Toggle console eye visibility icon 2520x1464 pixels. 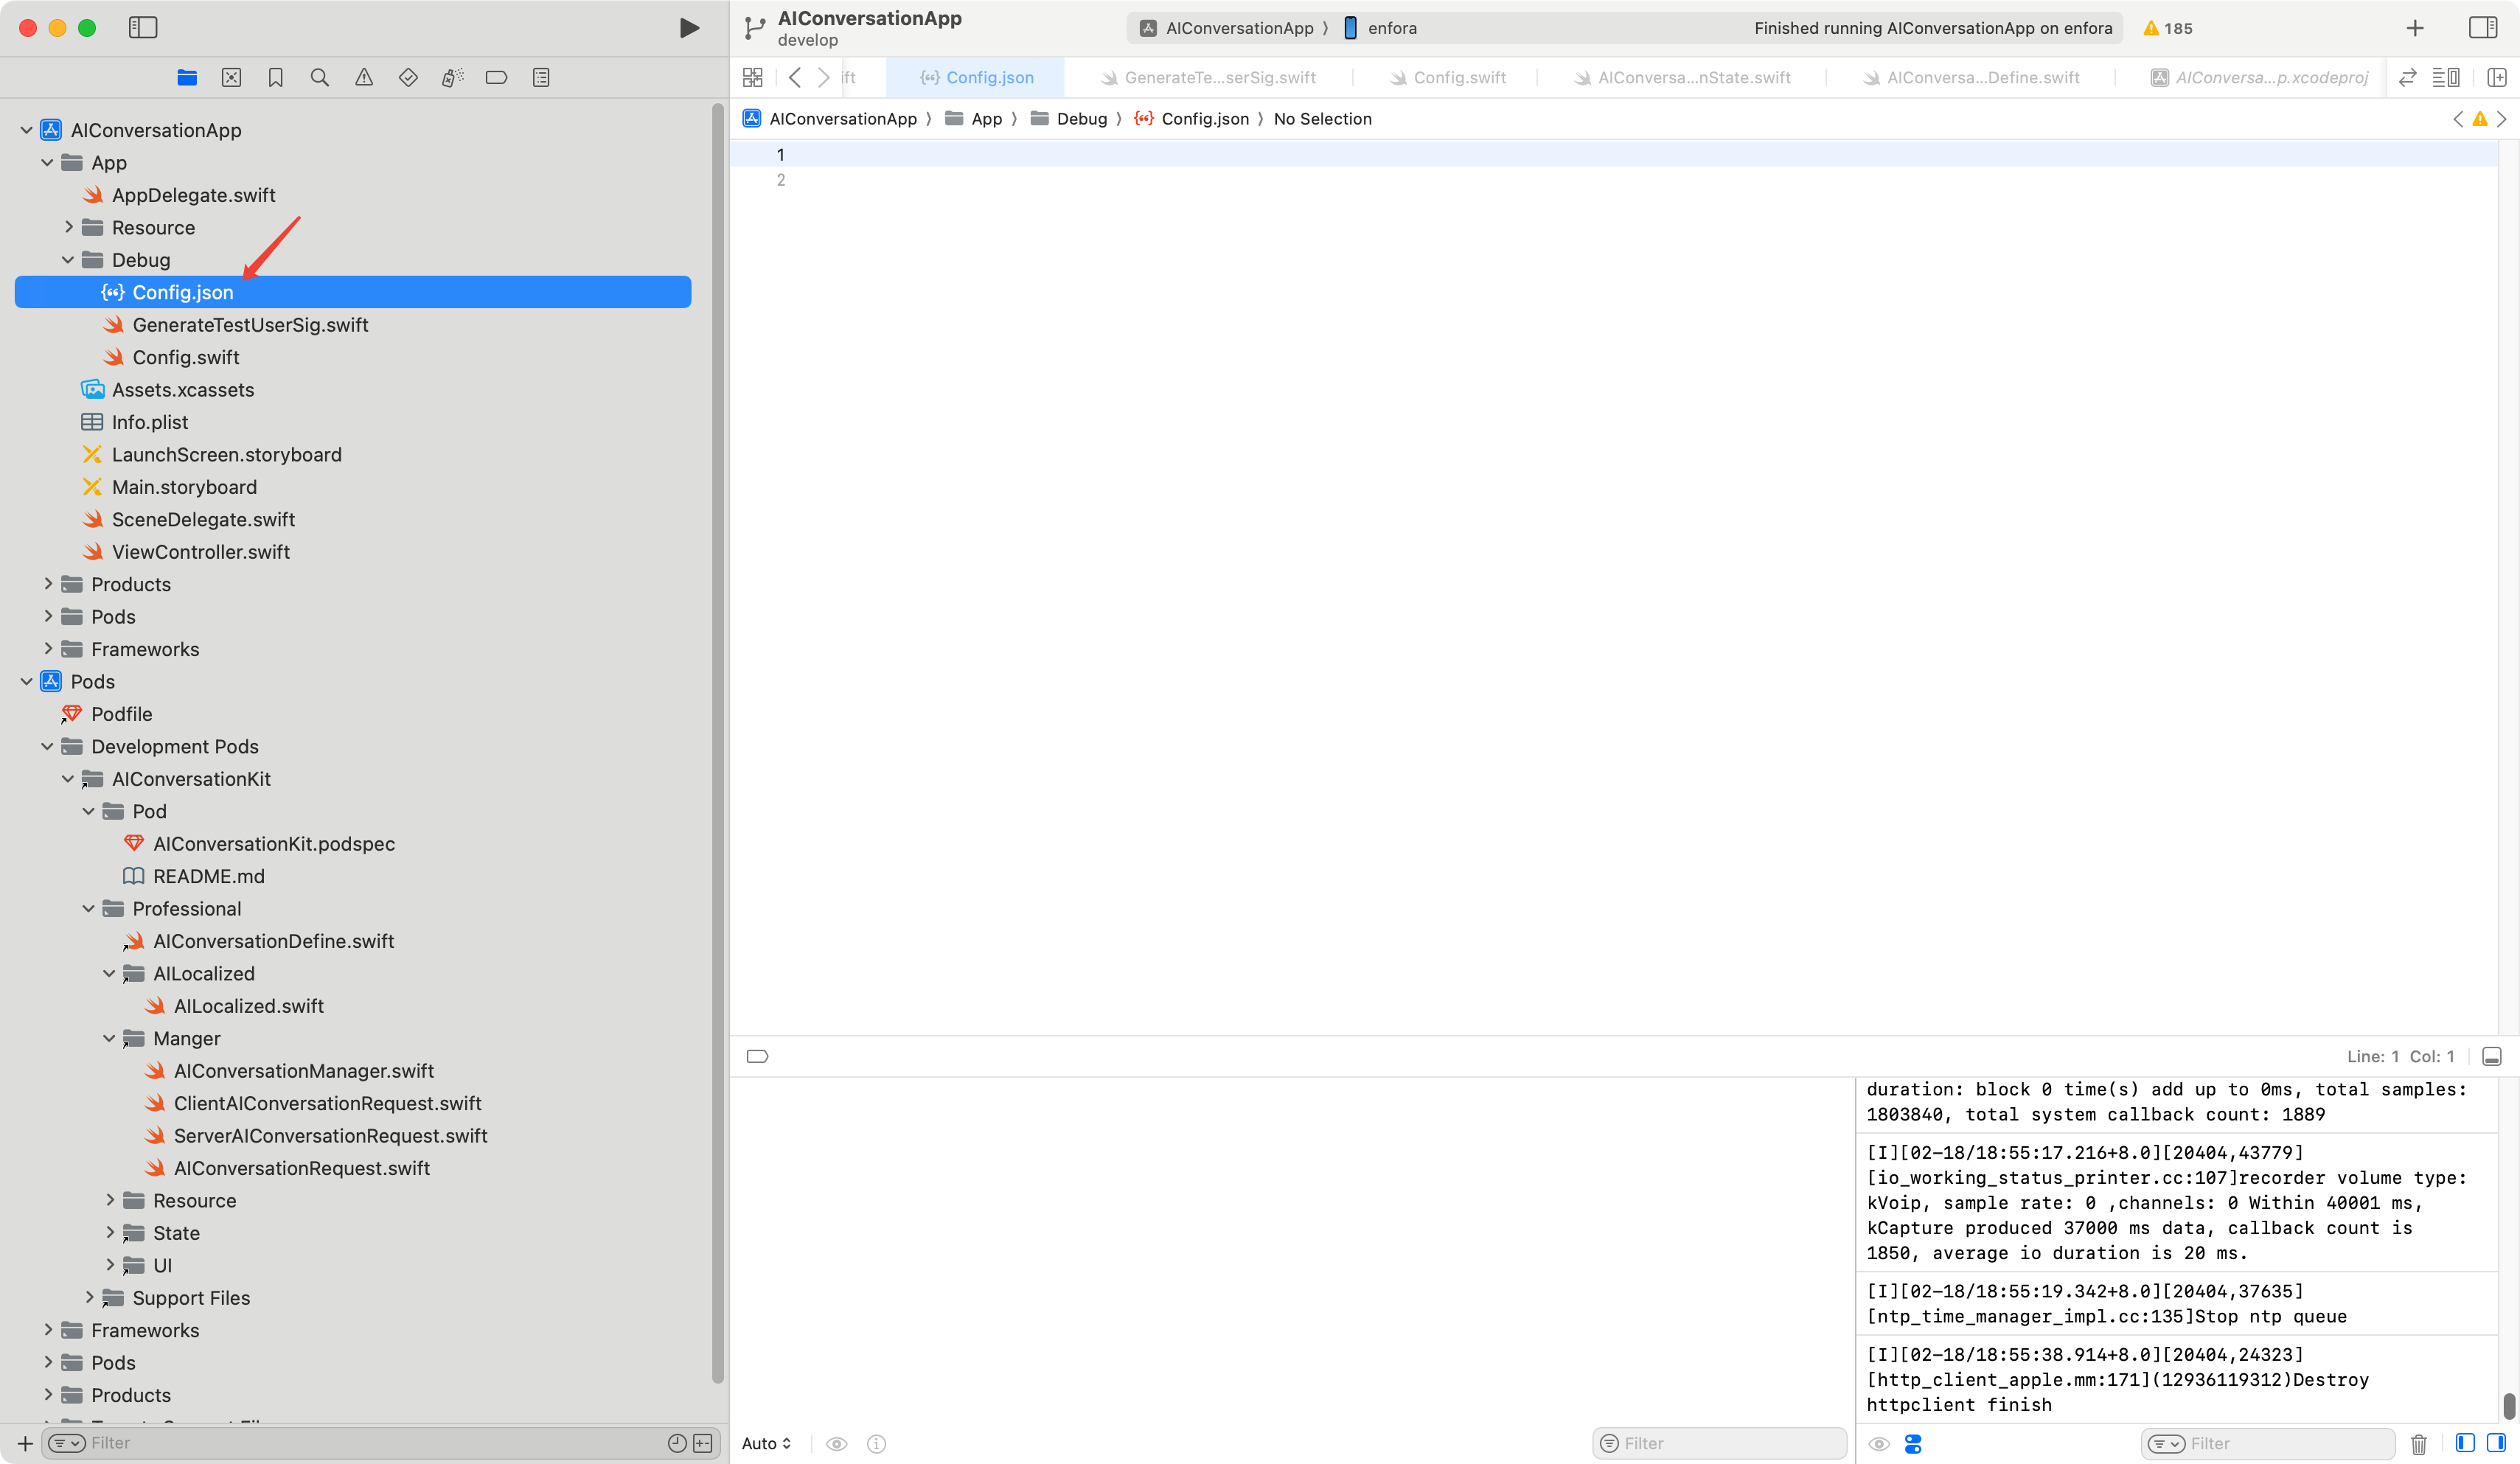coord(1879,1443)
